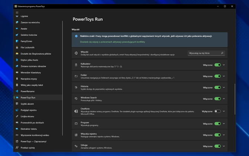Turn off the Windows Search plugin switch
Image resolution: width=249 pixels, height=156 pixels.
(x=217, y=99)
